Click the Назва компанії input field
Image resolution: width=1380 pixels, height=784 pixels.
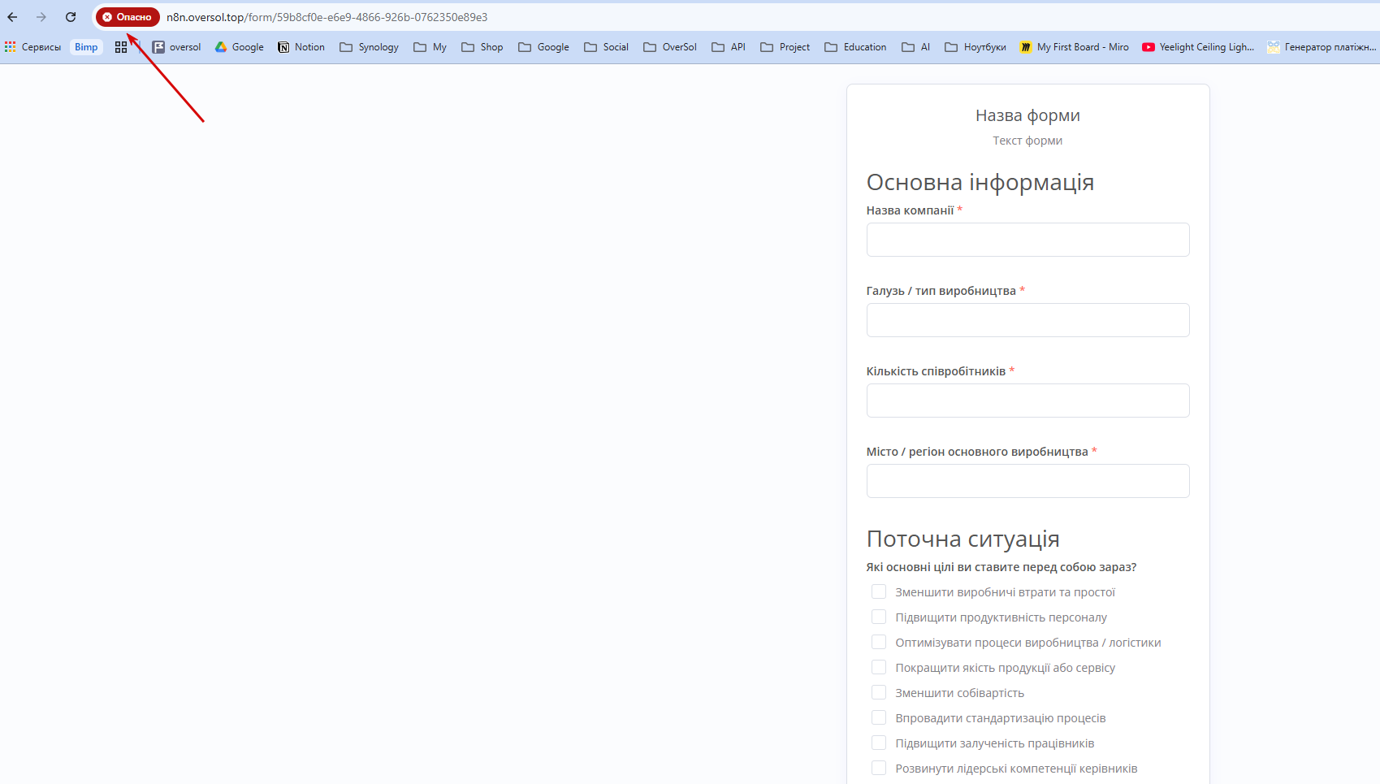[1027, 240]
